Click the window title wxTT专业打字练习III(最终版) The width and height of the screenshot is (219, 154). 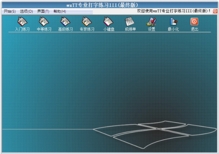pos(102,5)
